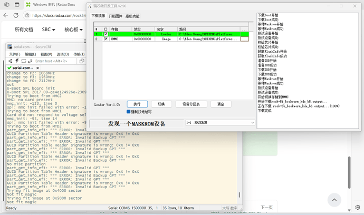364x215 pixels.
Task: Click 所有文档 link on Radxa Docs
Action: 24,30
